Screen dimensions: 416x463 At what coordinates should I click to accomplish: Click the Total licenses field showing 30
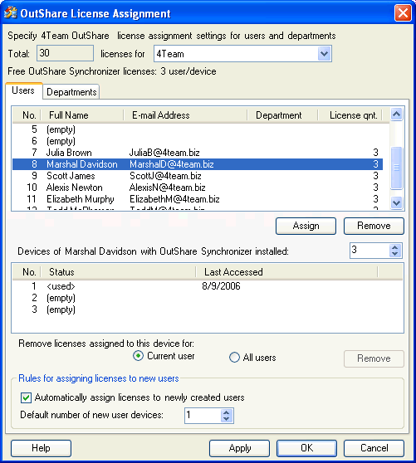[65, 53]
